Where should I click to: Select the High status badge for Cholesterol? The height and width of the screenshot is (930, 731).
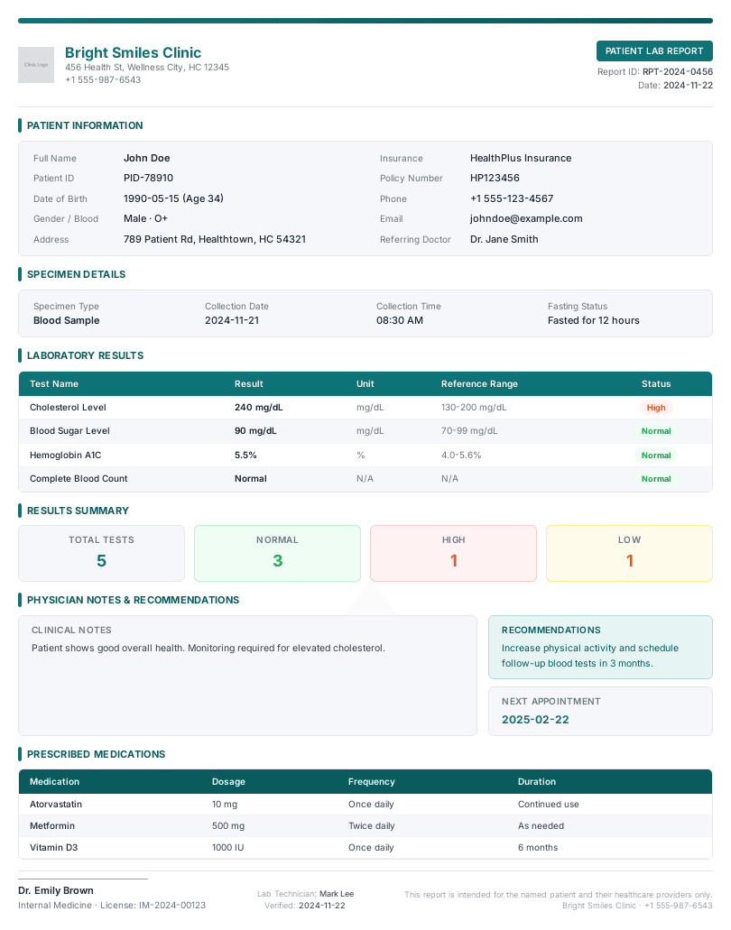point(656,408)
